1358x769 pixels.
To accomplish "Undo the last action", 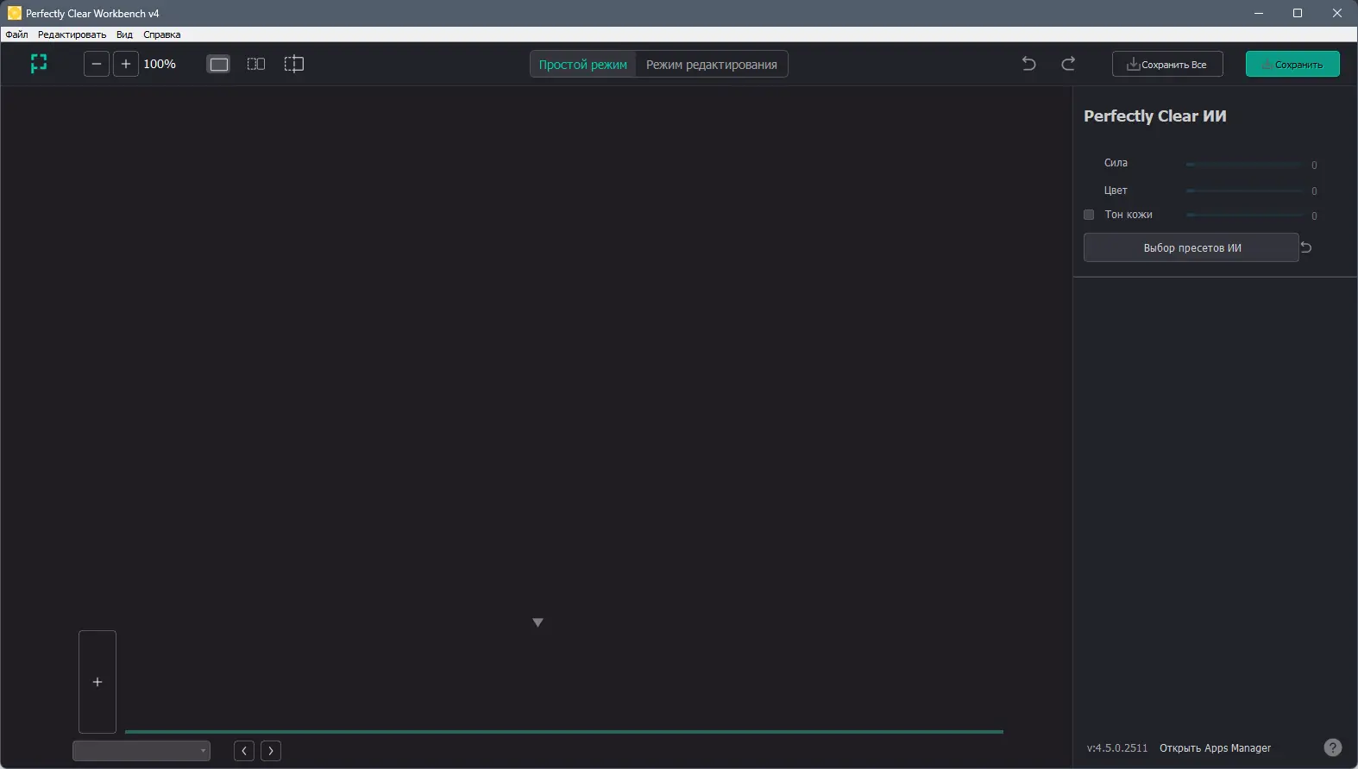I will (1028, 64).
